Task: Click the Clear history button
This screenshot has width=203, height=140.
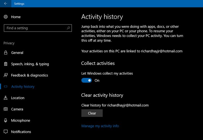Action: pyautogui.click(x=92, y=113)
